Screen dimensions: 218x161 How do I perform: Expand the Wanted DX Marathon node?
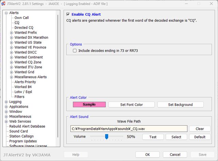tap(11, 38)
